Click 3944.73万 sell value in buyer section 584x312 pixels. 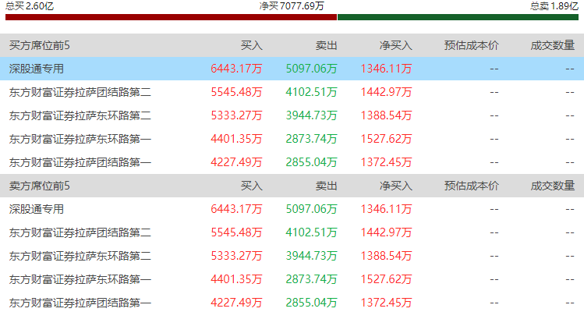tap(311, 115)
